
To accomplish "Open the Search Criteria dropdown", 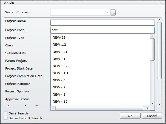I will [107, 12].
